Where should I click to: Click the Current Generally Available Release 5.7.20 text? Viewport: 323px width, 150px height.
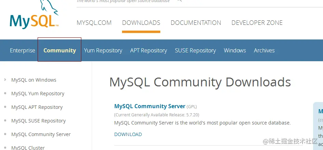157,115
